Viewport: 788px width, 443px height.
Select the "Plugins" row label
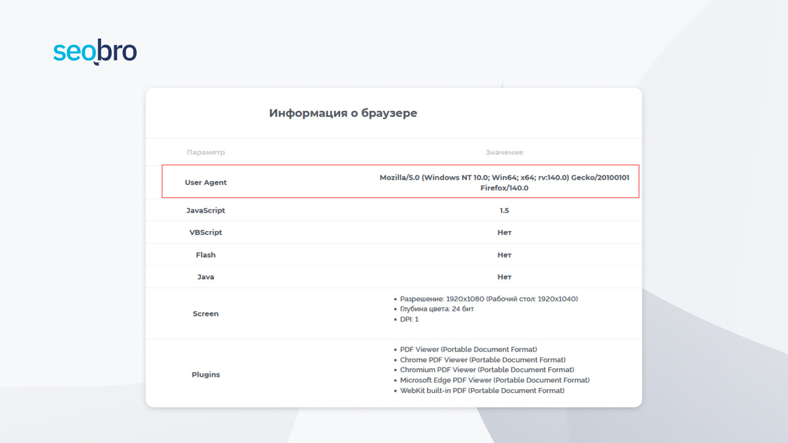[x=206, y=375]
